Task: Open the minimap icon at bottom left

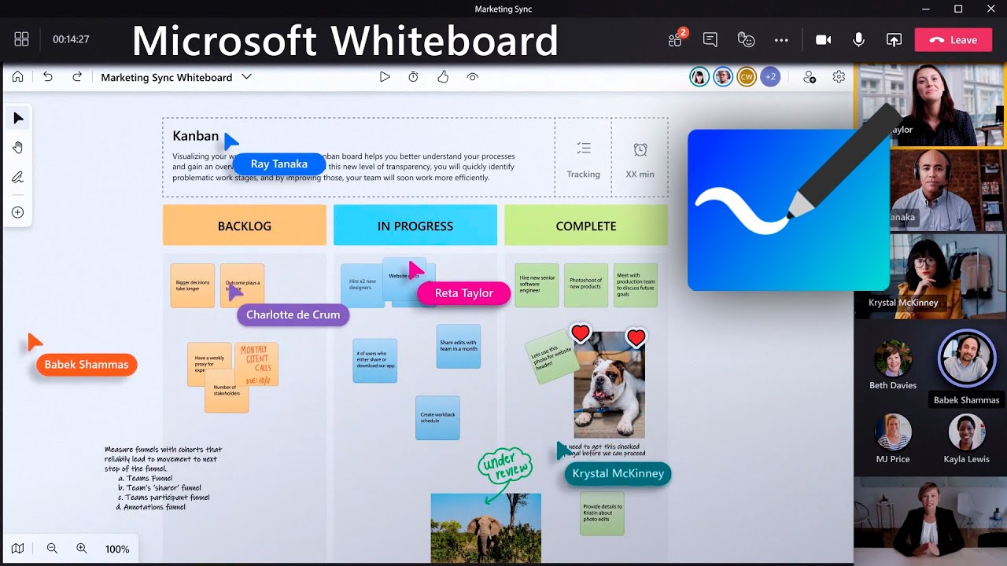Action: (x=18, y=549)
